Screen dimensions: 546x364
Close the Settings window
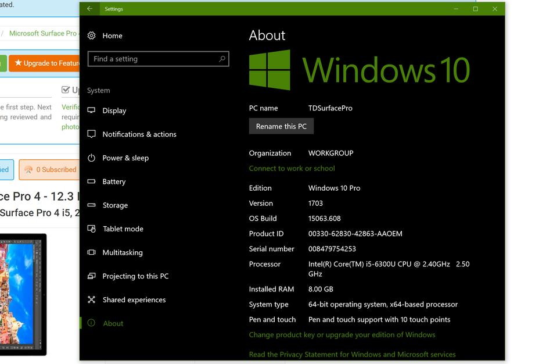pyautogui.click(x=495, y=9)
